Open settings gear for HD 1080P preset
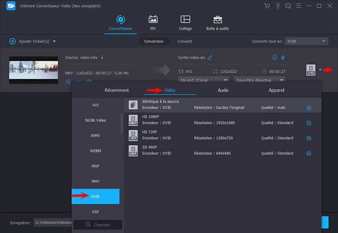 pyautogui.click(x=308, y=123)
